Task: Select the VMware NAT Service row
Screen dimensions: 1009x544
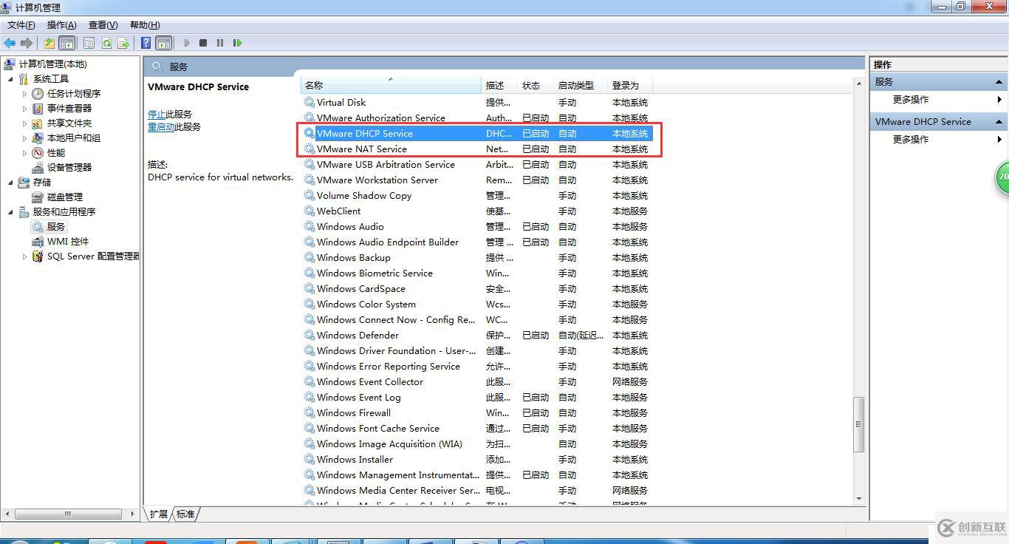Action: coord(477,149)
